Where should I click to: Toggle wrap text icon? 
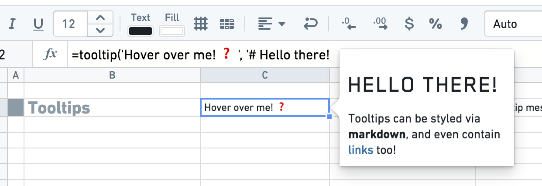point(310,24)
